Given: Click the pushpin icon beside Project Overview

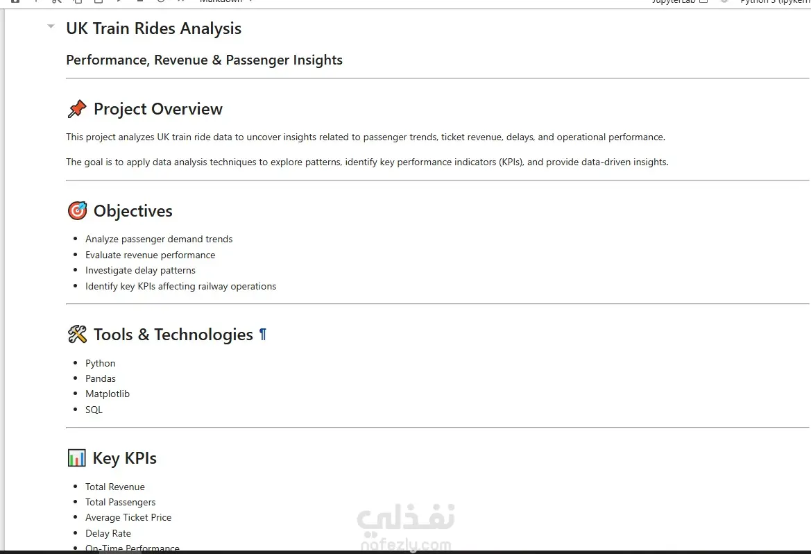Looking at the screenshot, I should (x=77, y=109).
